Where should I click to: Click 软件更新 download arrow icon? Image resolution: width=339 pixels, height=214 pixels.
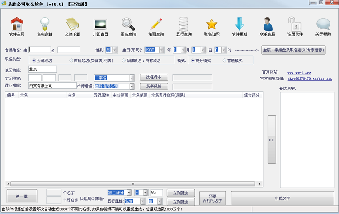click(240, 27)
